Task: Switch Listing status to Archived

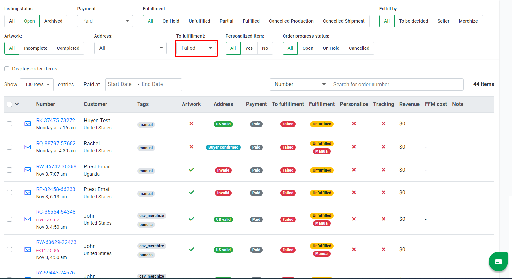Action: (53, 21)
